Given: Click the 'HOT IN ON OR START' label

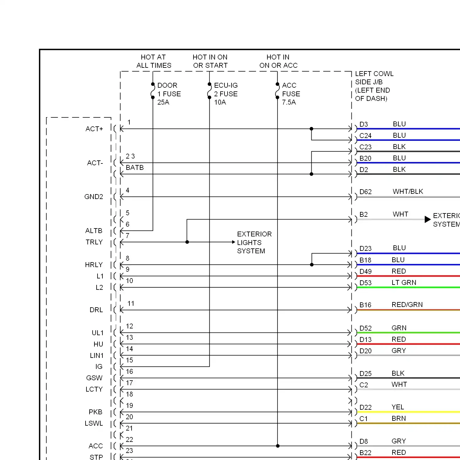Looking at the screenshot, I should (x=210, y=61).
